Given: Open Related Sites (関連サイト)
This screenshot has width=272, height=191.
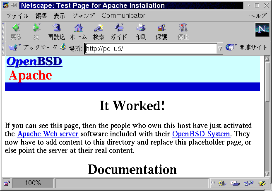Looking at the screenshot, I should [x=246, y=47].
